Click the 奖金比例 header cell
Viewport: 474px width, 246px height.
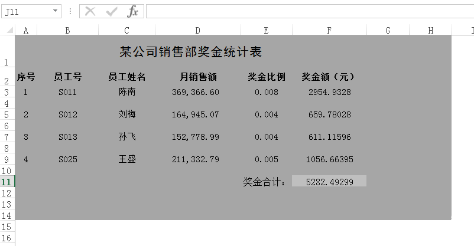click(x=267, y=77)
